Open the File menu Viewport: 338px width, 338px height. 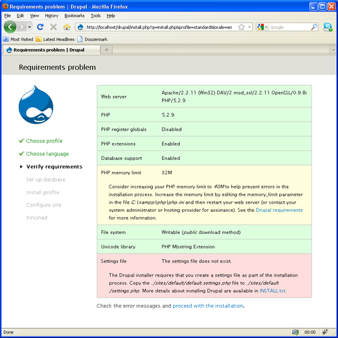coord(7,16)
